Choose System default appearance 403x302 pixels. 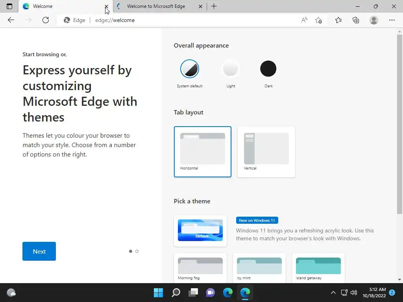point(190,69)
